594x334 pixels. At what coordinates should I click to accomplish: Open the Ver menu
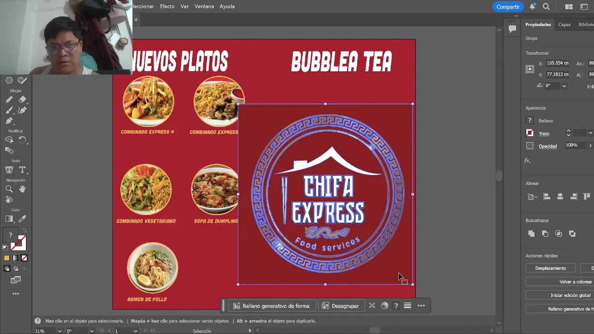tap(185, 6)
